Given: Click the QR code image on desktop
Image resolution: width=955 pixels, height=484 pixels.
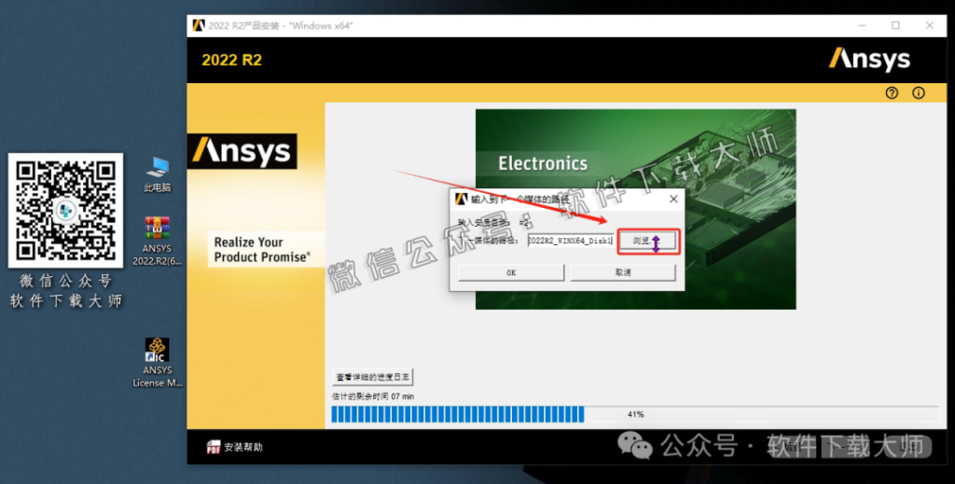Looking at the screenshot, I should coord(66,210).
